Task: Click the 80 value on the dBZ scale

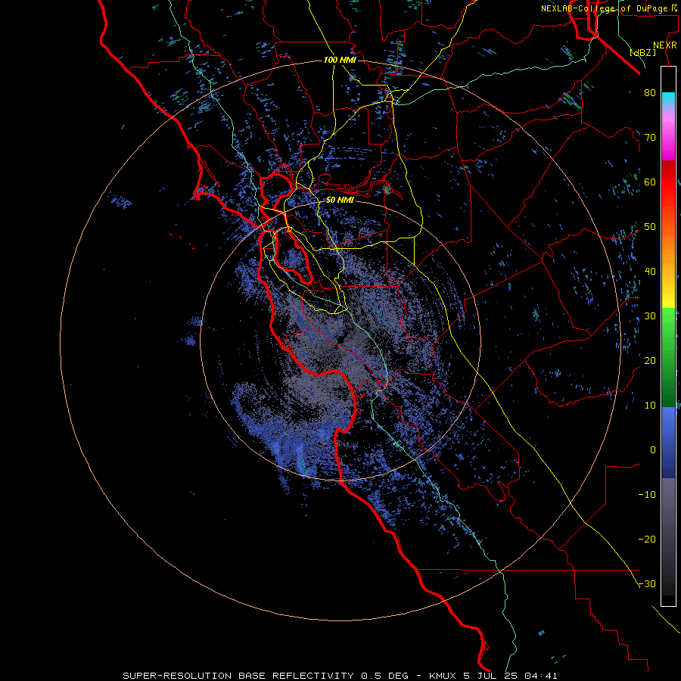Action: tap(650, 92)
